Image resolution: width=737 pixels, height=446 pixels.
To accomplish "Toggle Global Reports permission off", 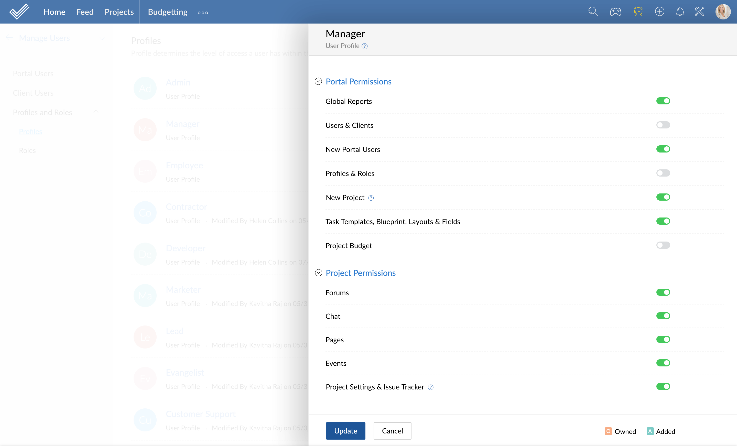I will click(663, 101).
